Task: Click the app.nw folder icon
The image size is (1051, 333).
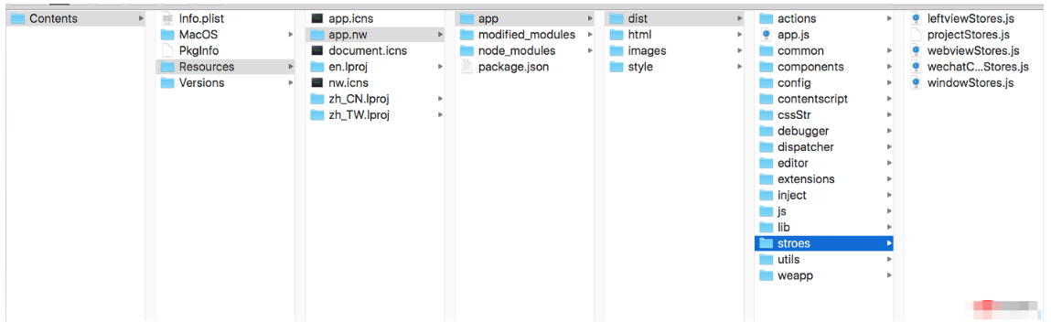Action: (317, 35)
